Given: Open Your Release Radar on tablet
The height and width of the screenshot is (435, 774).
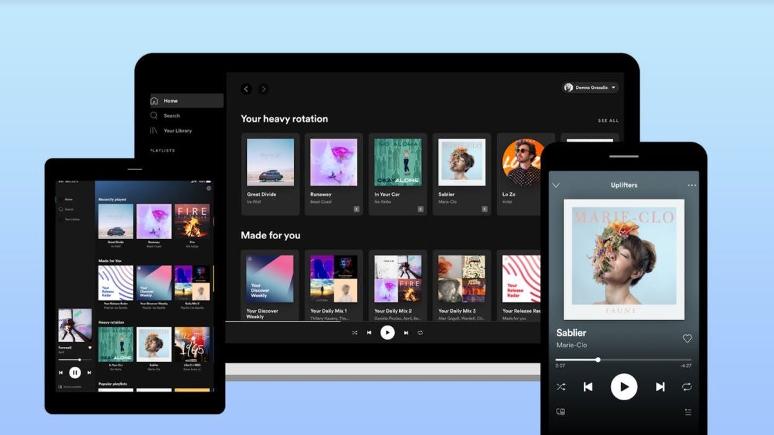Looking at the screenshot, I should [x=115, y=287].
